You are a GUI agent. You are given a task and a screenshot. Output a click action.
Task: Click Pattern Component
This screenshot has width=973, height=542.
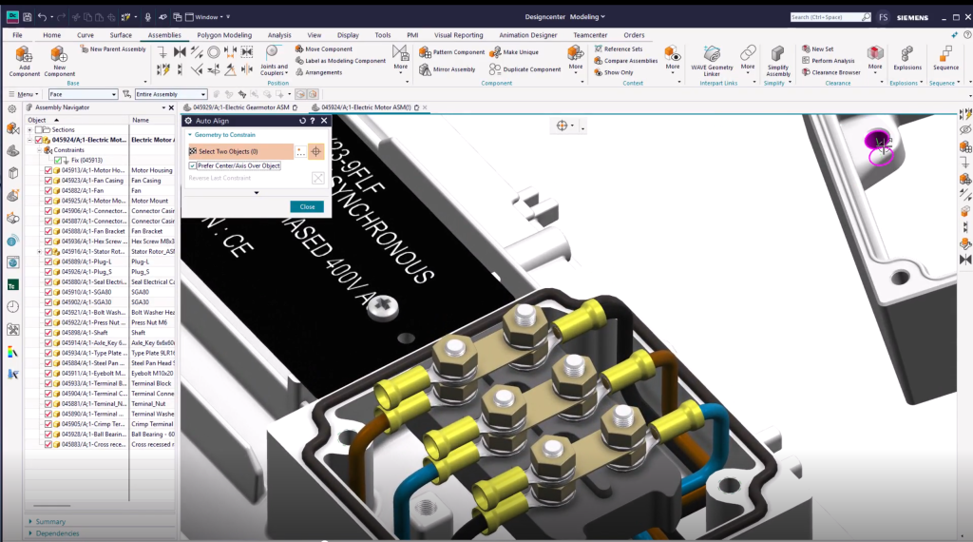point(451,52)
